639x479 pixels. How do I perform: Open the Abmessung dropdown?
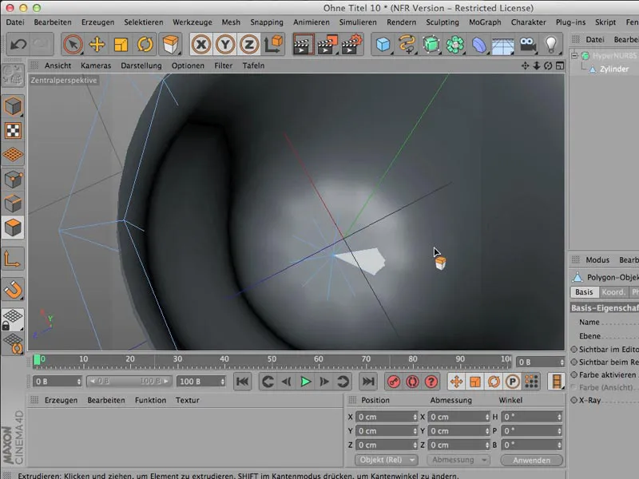coord(458,460)
